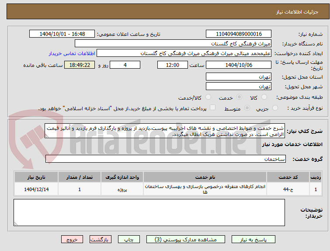Click the deadline time field 12:00
The height and width of the screenshot is (251, 330).
(x=173, y=65)
